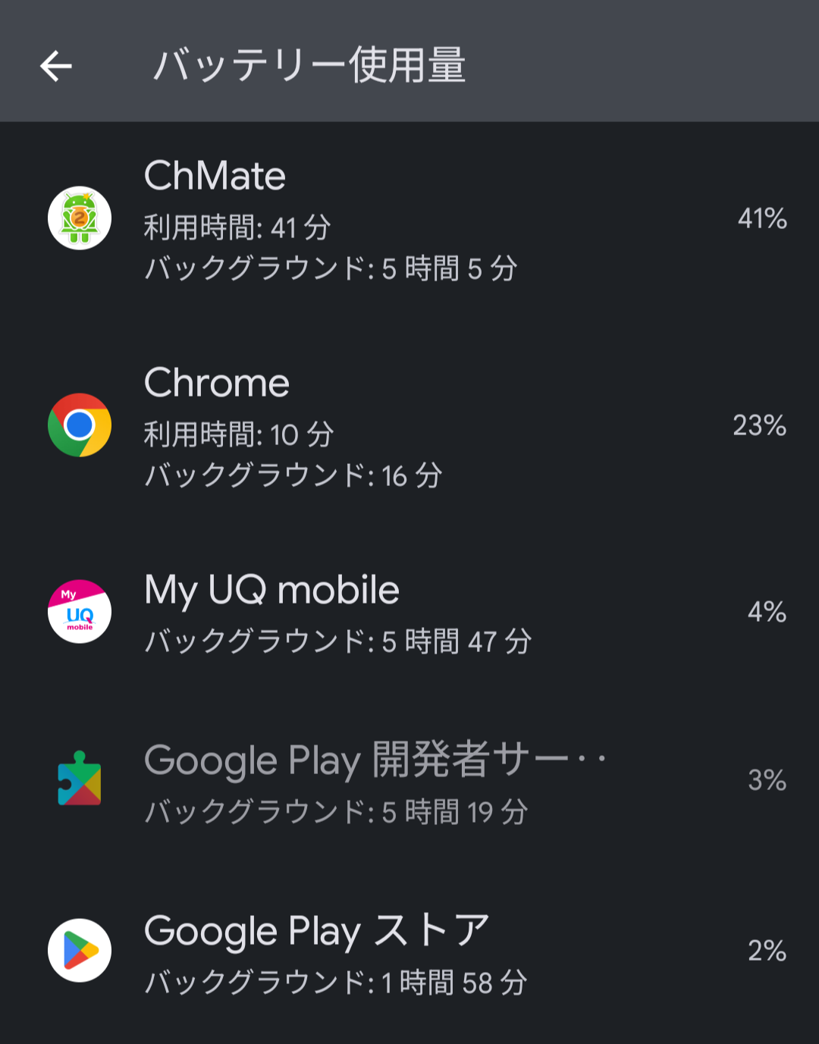
Task: Tap Chrome's 23% usage value
Action: click(x=759, y=426)
